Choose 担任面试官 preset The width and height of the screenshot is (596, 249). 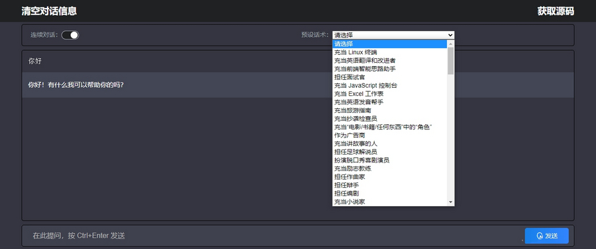tap(389, 77)
